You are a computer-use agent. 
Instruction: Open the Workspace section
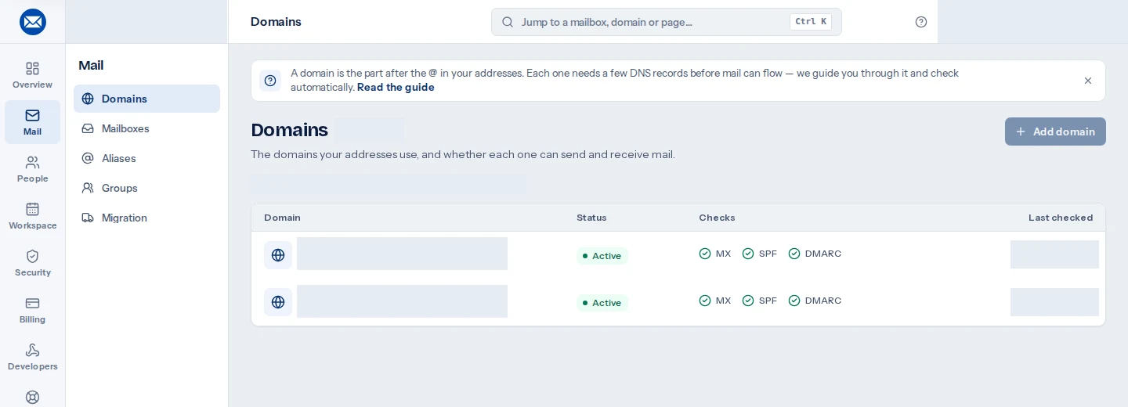(32, 216)
